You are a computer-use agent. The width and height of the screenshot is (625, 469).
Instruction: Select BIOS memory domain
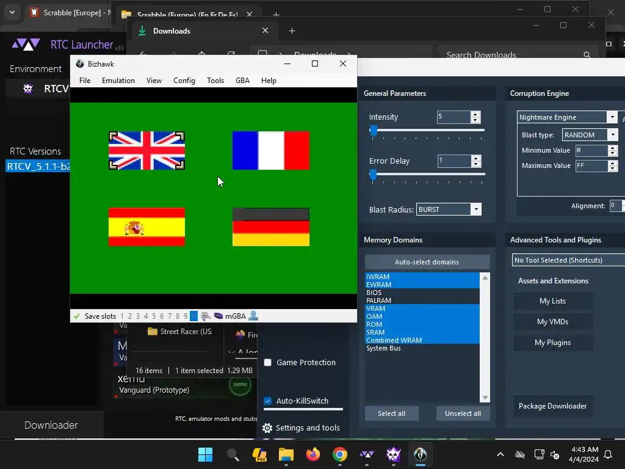[422, 293]
